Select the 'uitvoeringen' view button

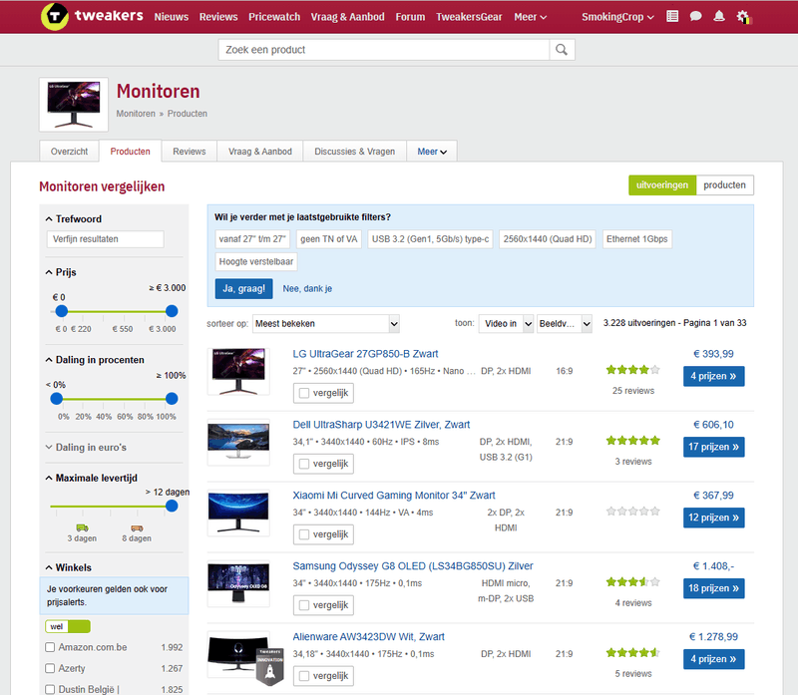tap(662, 185)
